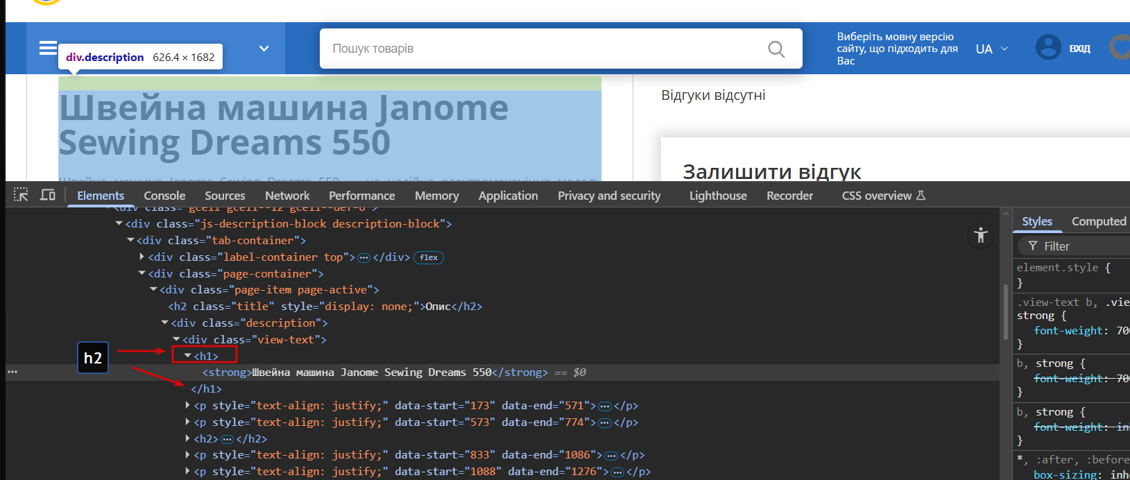Click the Відгуки відсутні text
The image size is (1130, 480).
pyautogui.click(x=713, y=95)
